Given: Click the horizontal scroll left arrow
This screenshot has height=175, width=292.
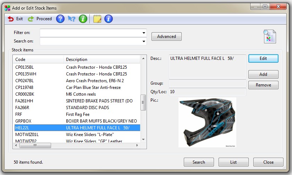Looking at the screenshot, I should 16,146.
